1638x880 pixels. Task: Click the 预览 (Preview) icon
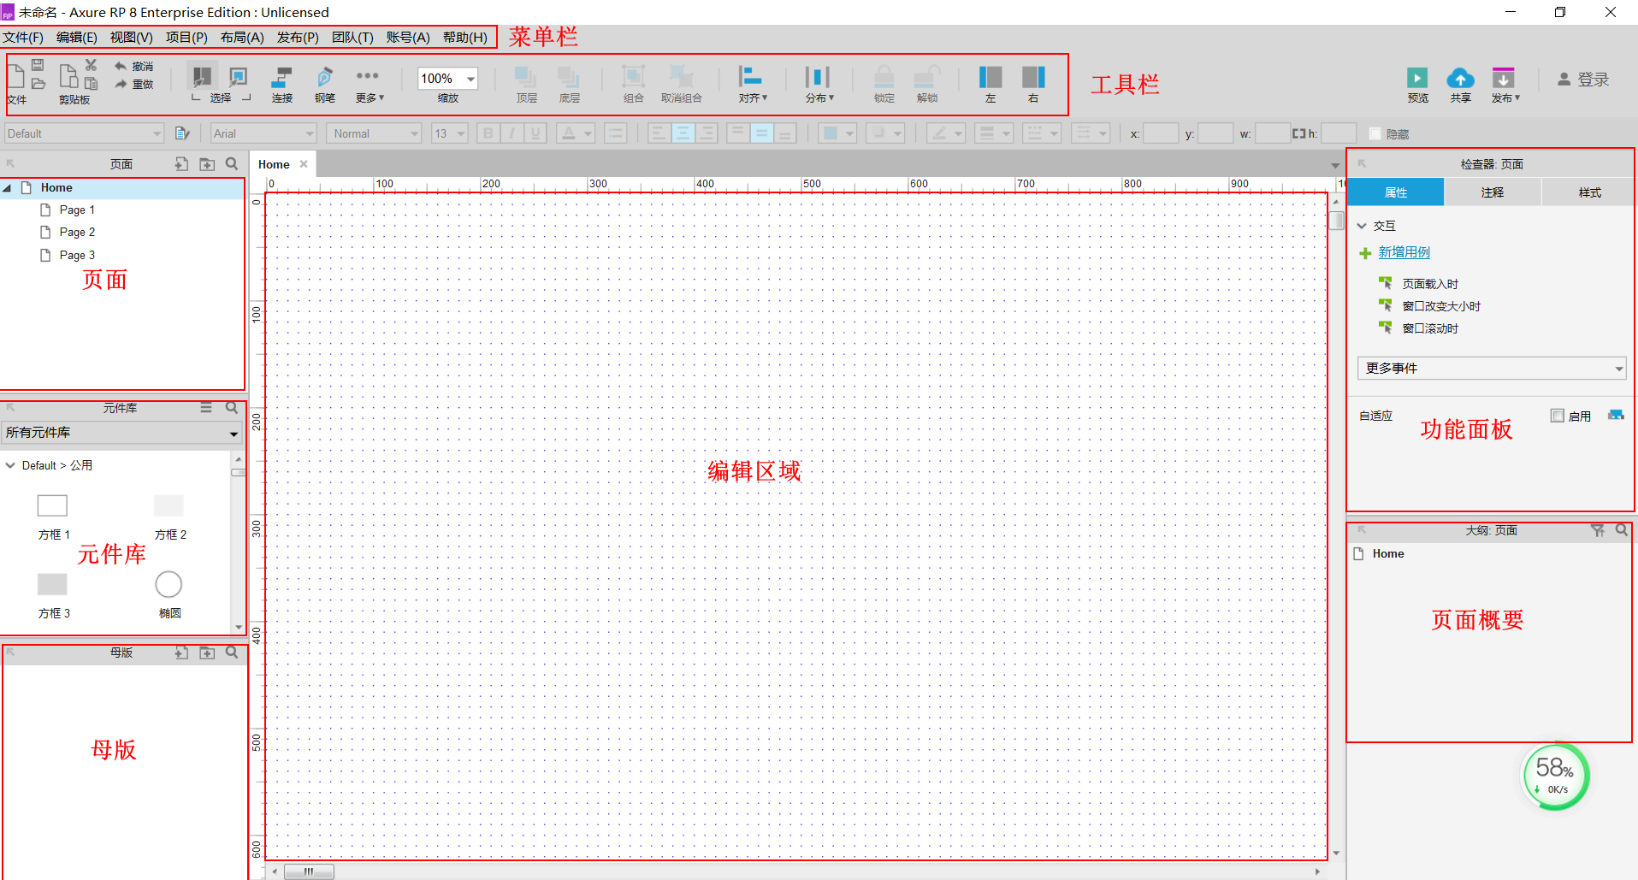(1417, 77)
